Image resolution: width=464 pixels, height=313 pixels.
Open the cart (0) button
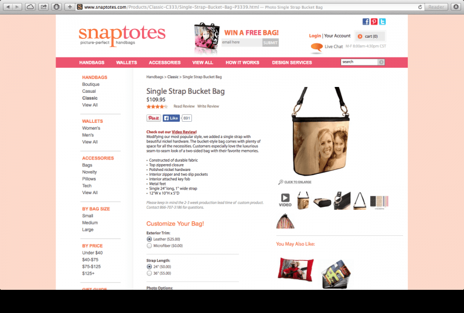point(370,37)
